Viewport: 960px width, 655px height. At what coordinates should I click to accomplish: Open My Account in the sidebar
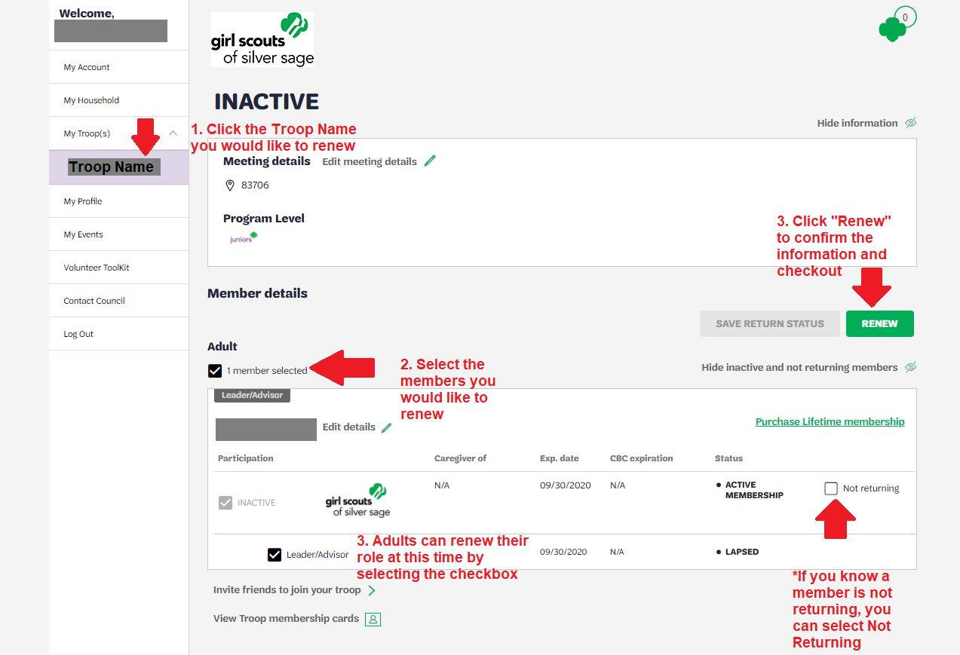point(87,67)
